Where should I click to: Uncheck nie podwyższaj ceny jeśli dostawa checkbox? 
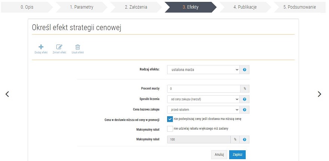(x=170, y=119)
